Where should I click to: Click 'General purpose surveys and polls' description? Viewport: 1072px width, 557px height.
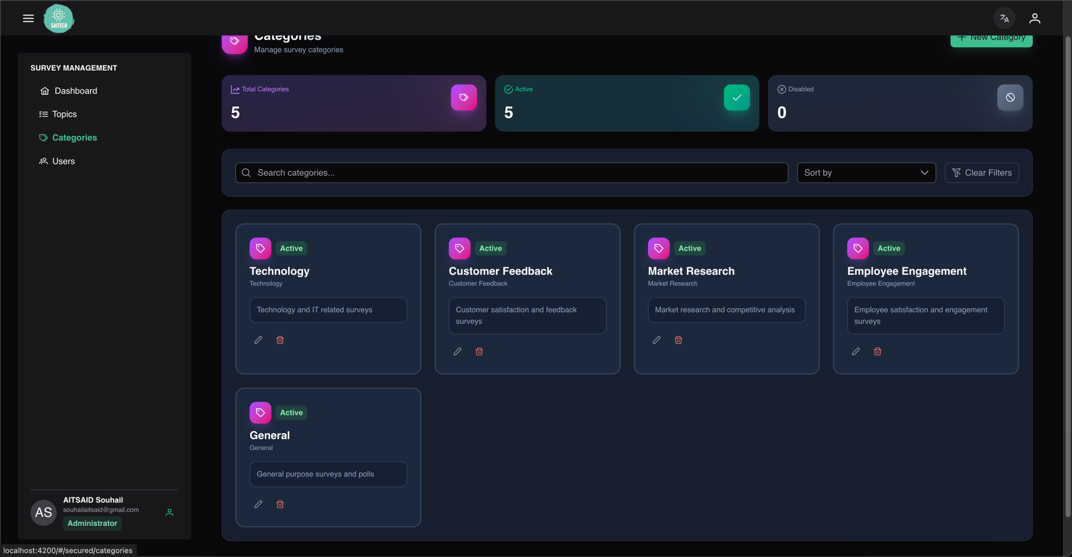pyautogui.click(x=315, y=475)
